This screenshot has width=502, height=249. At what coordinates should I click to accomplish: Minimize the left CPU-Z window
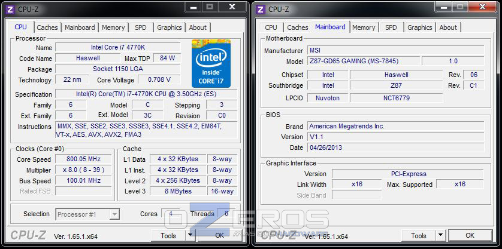pos(193,7)
